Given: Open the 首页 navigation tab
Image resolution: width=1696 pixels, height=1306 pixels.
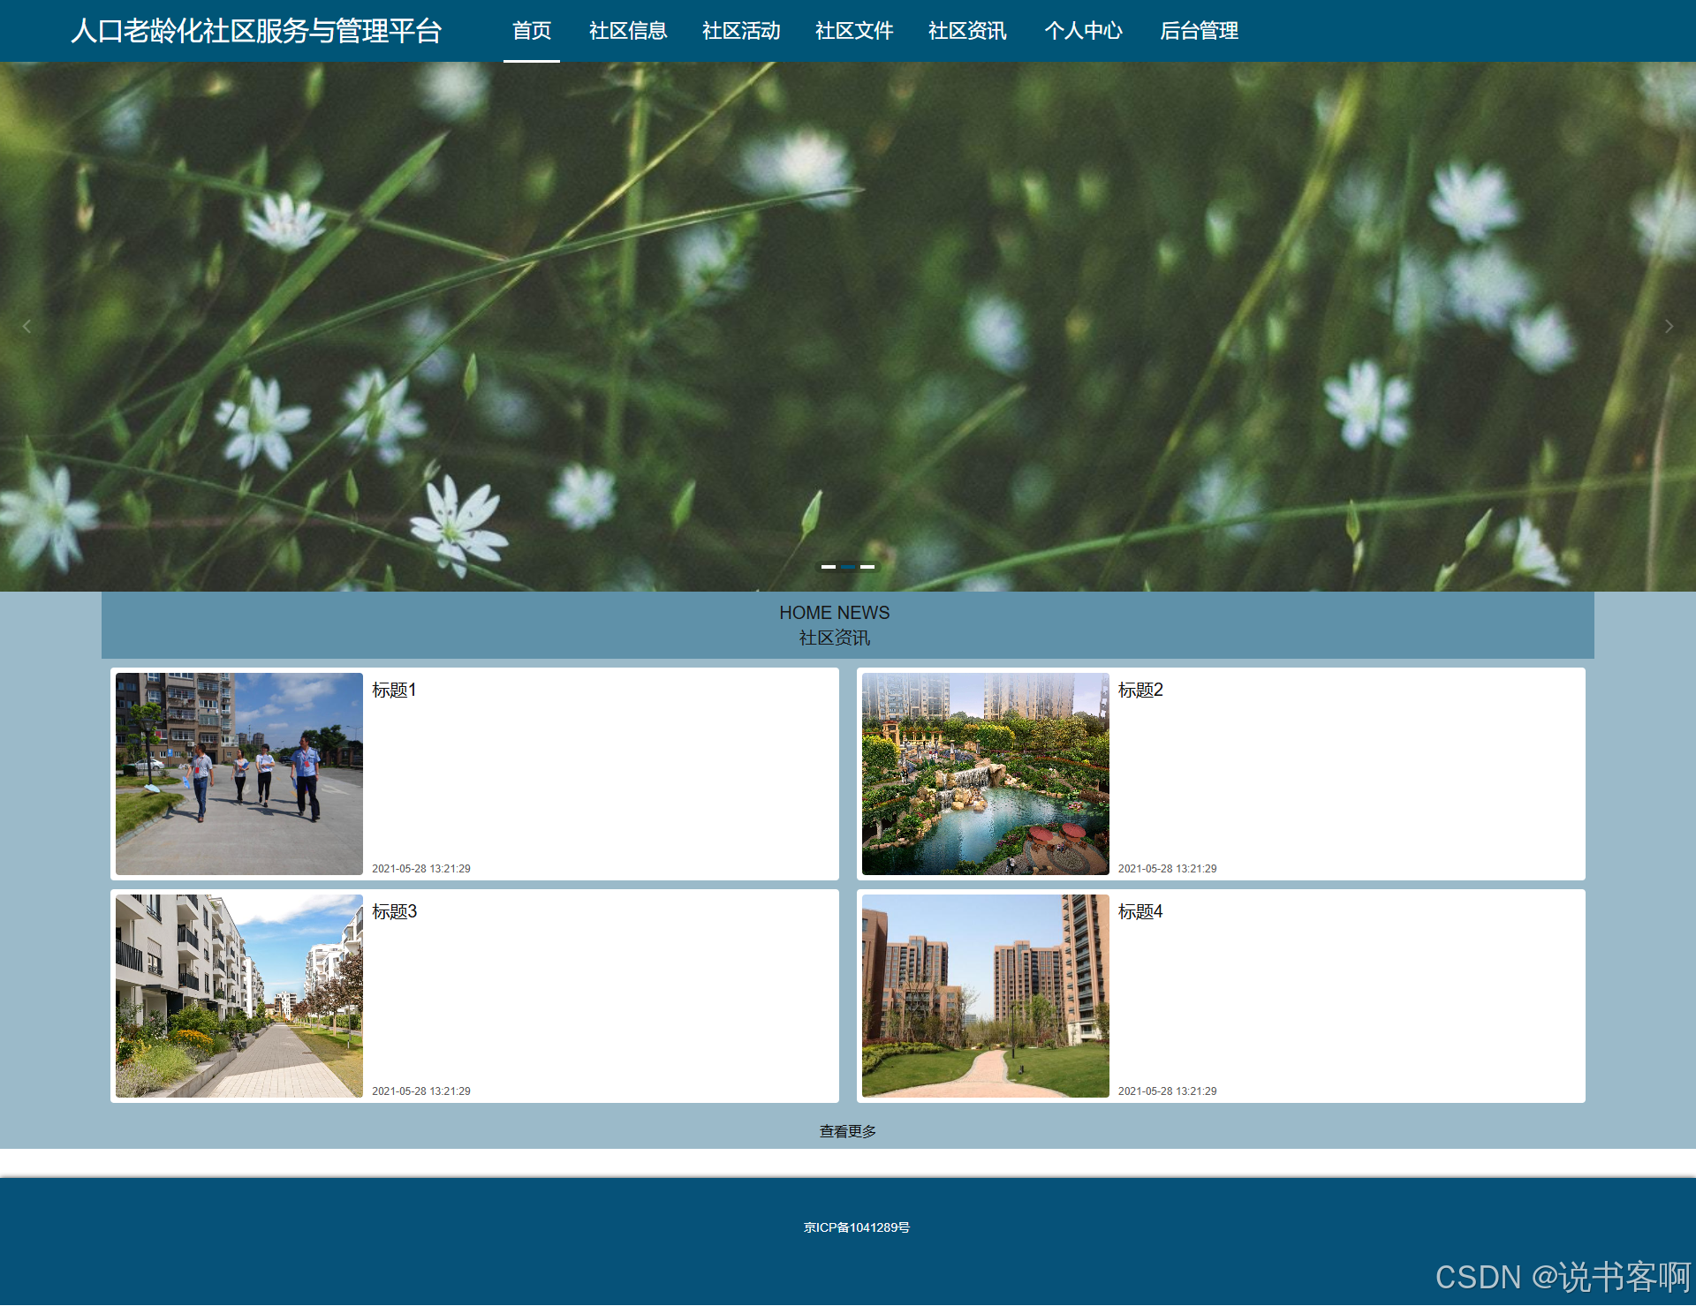Looking at the screenshot, I should pyautogui.click(x=531, y=31).
